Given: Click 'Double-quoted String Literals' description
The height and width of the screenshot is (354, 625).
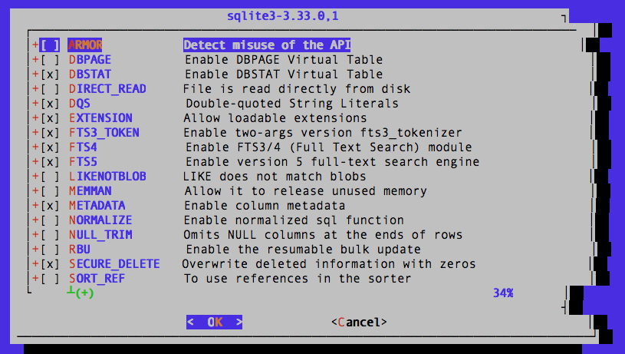Looking at the screenshot, I should [x=292, y=104].
